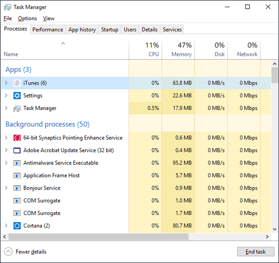Viewport: 279px width, 263px height.
Task: Click the 95.2 MB Antimalware memory value
Action: coord(182,163)
